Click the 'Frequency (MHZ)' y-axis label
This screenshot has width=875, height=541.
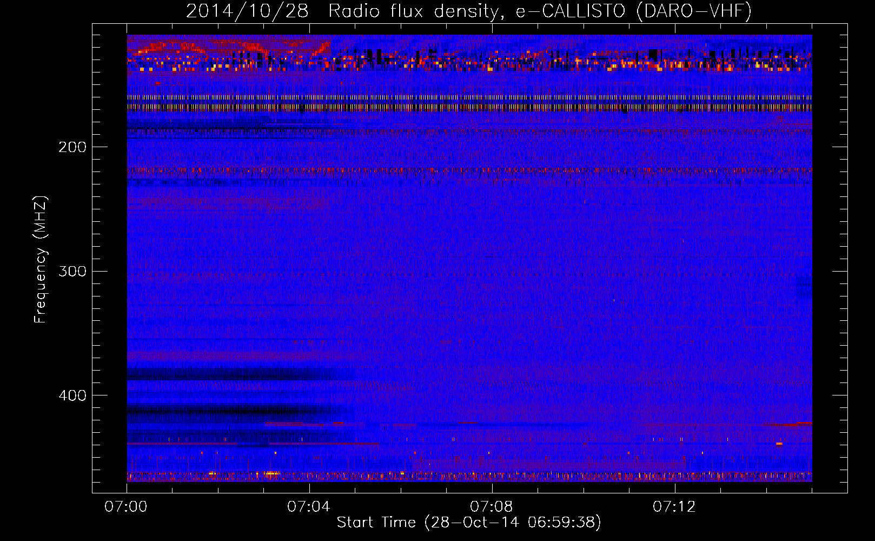[x=41, y=260]
